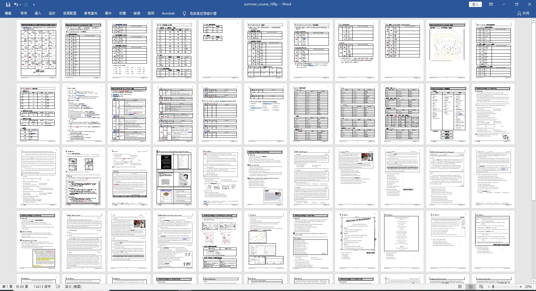Switch to the 郵件 (Mailings) tab
This screenshot has width=536, height=291.
tap(108, 13)
